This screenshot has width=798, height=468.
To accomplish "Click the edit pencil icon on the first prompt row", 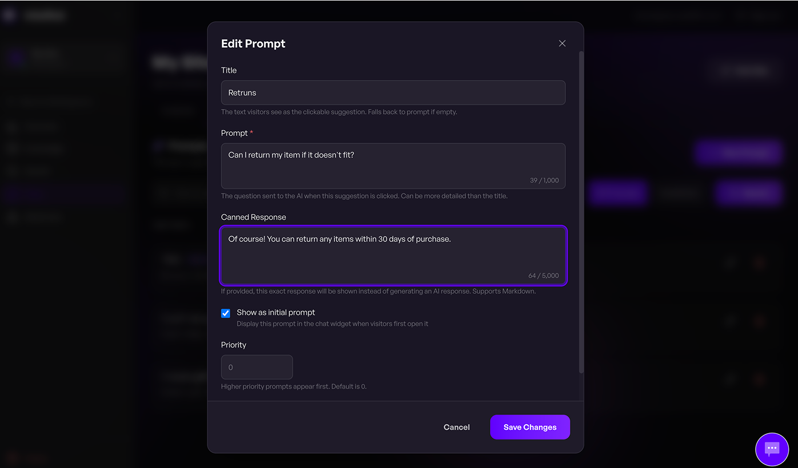I will pyautogui.click(x=730, y=263).
